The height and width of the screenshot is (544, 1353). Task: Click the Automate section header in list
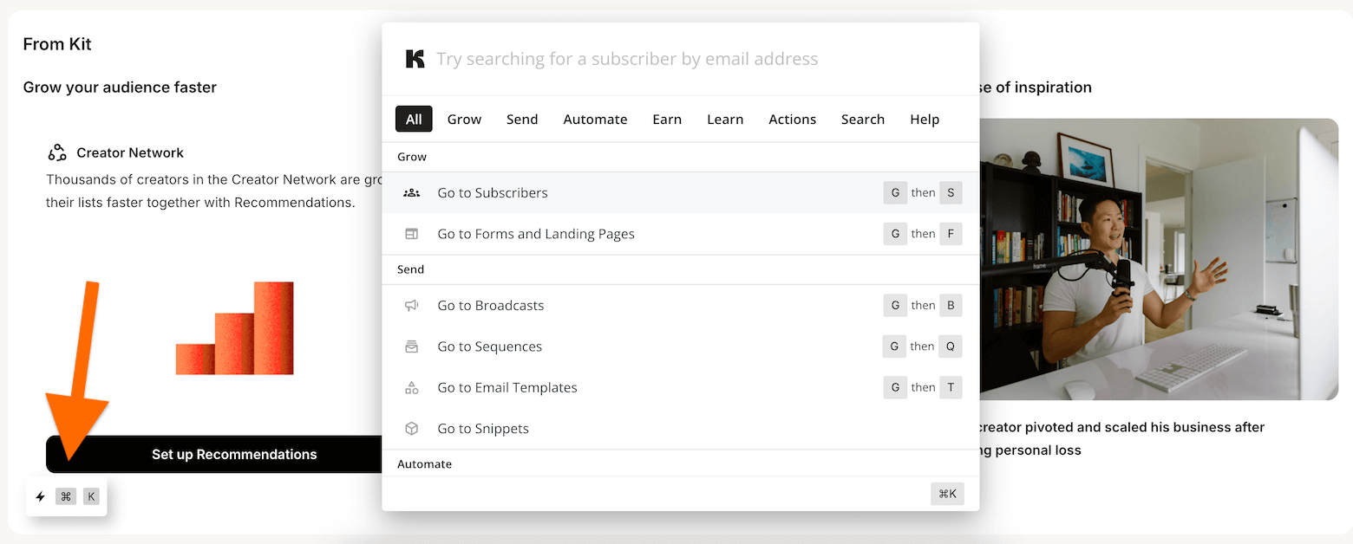(425, 464)
